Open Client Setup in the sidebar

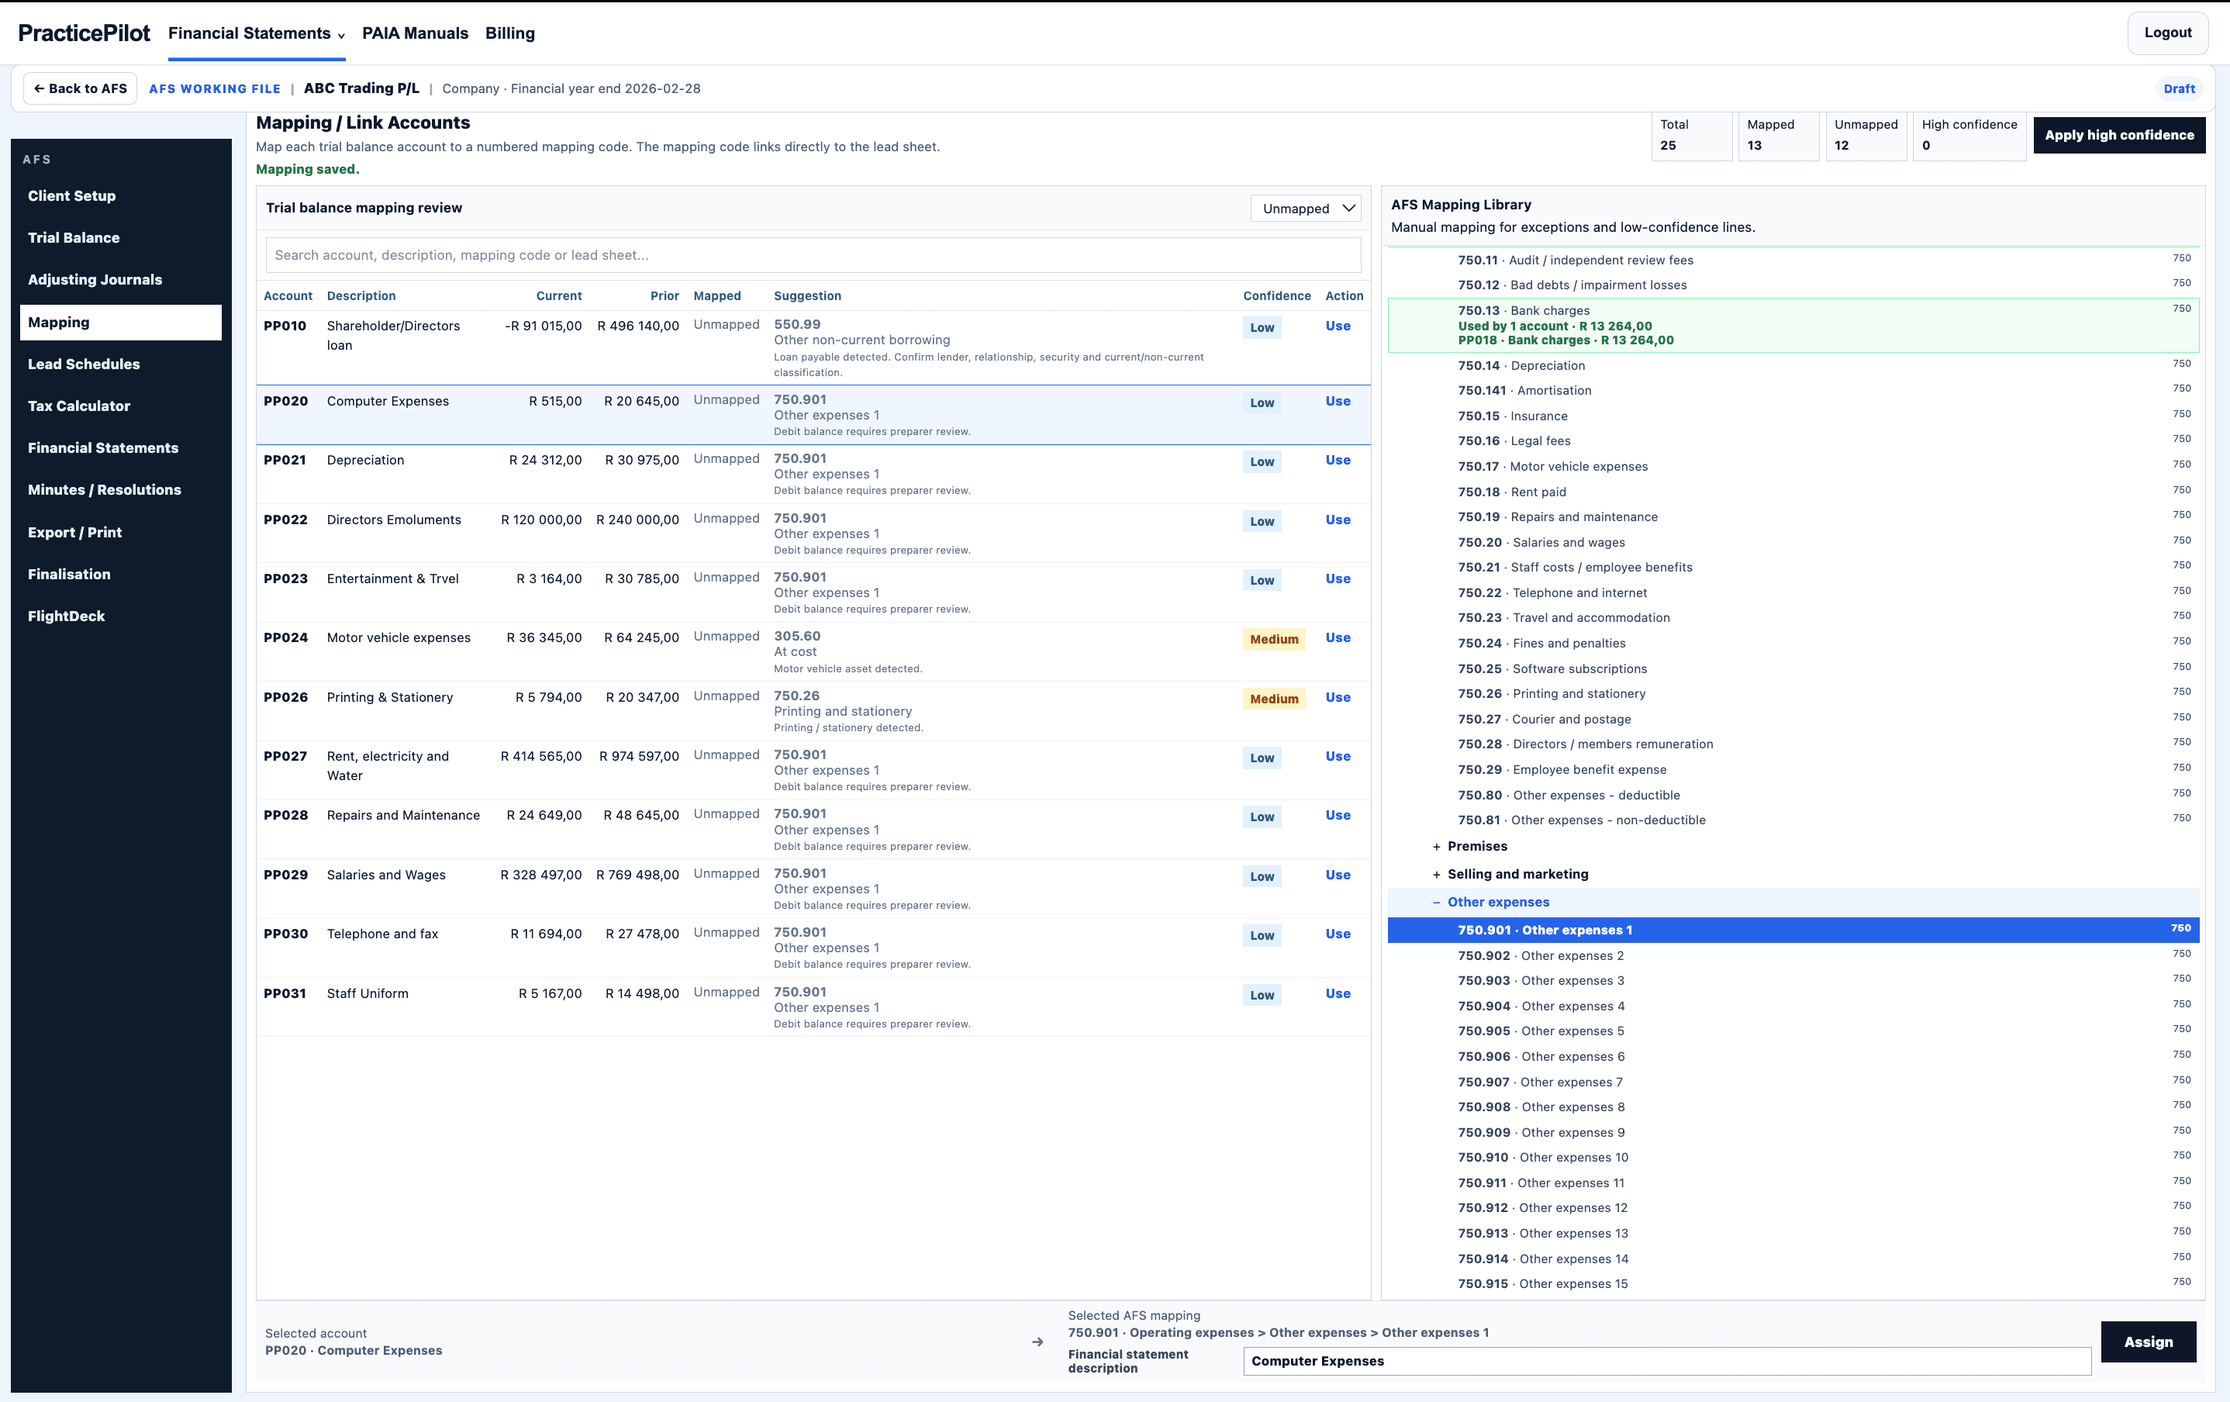[120, 195]
